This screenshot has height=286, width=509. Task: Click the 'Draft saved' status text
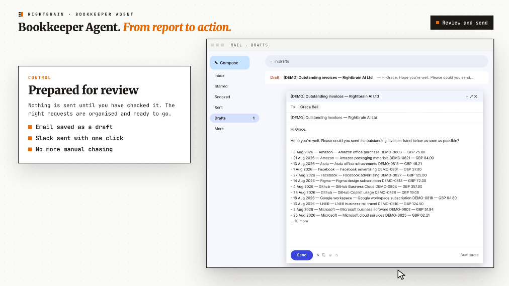point(469,255)
